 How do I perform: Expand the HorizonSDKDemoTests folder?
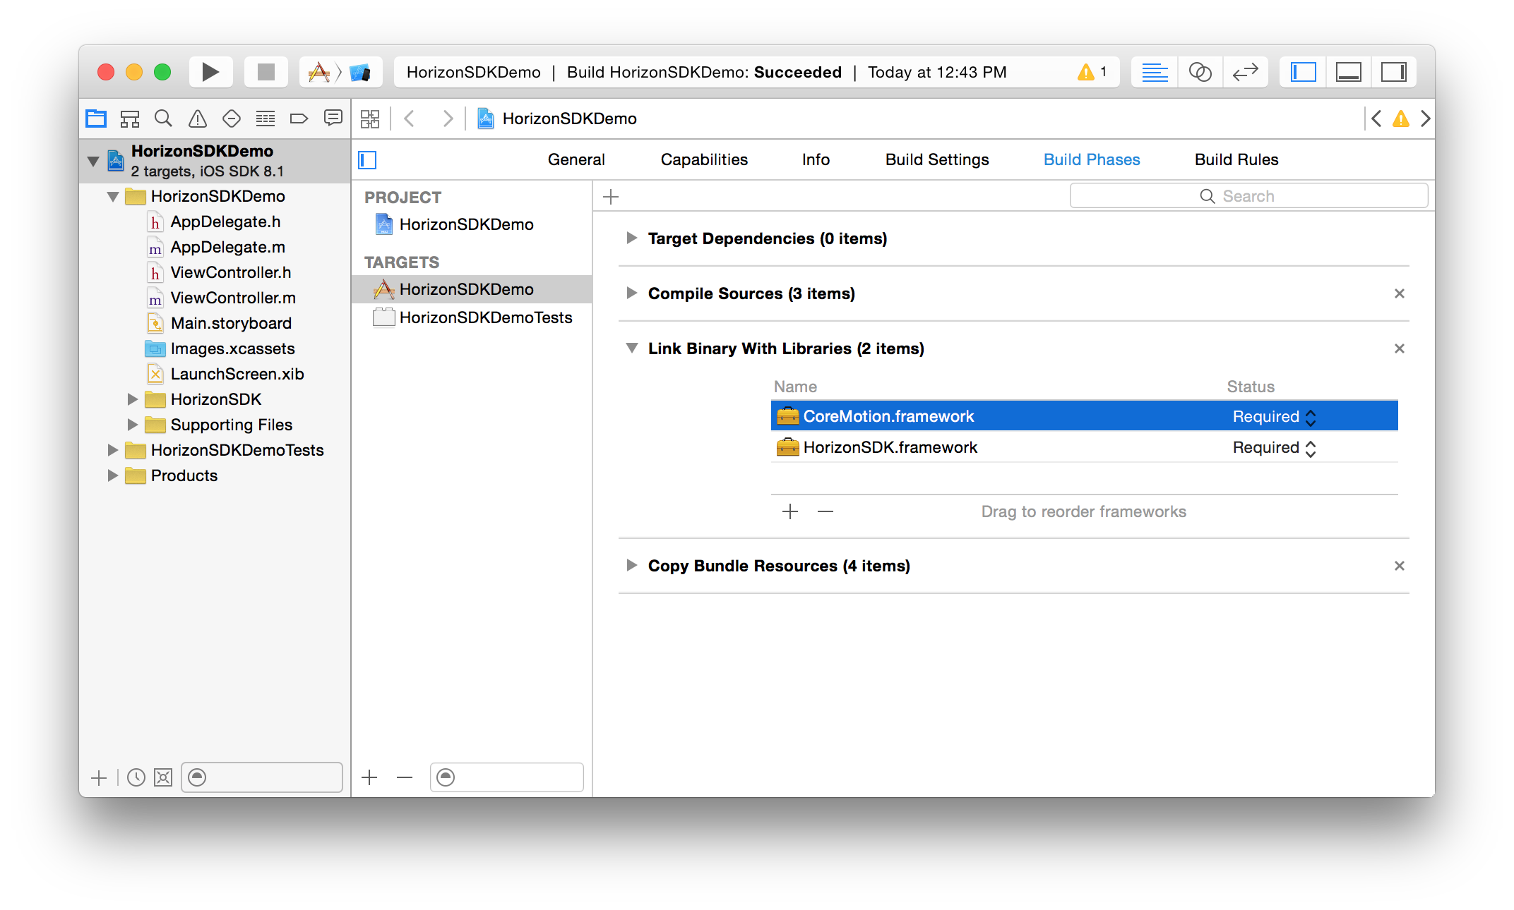pyautogui.click(x=113, y=450)
